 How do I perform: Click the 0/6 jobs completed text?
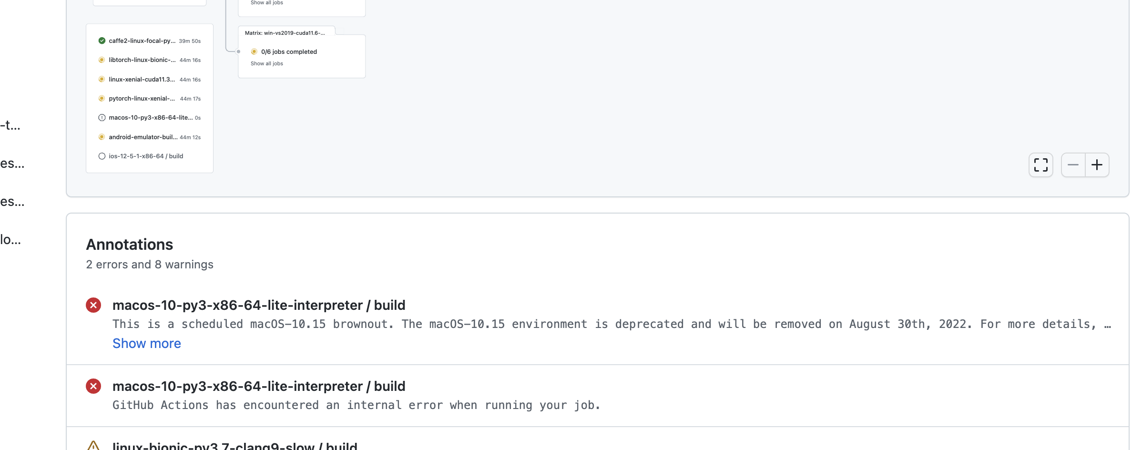[289, 51]
